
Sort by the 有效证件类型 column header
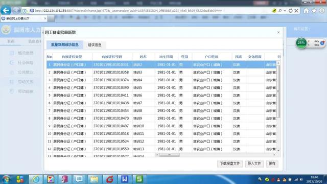(x=72, y=57)
